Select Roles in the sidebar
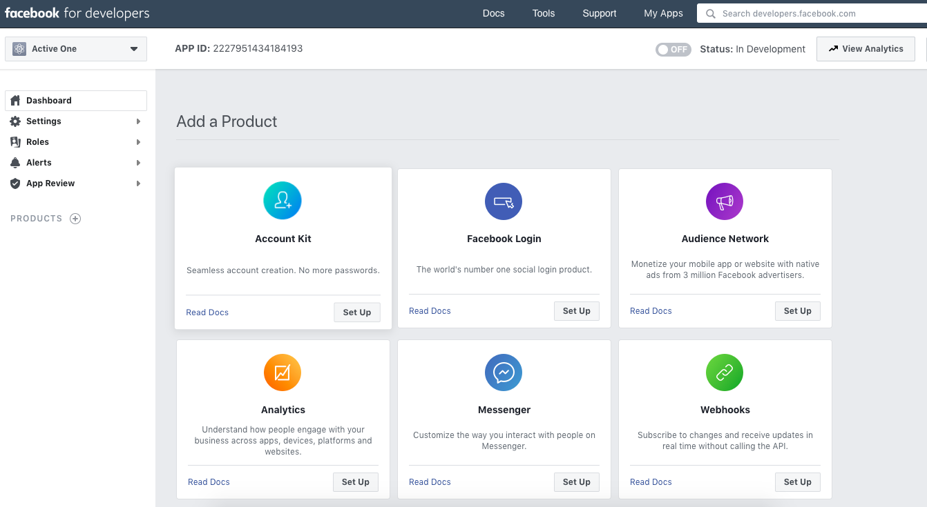The width and height of the screenshot is (927, 507). coord(76,142)
